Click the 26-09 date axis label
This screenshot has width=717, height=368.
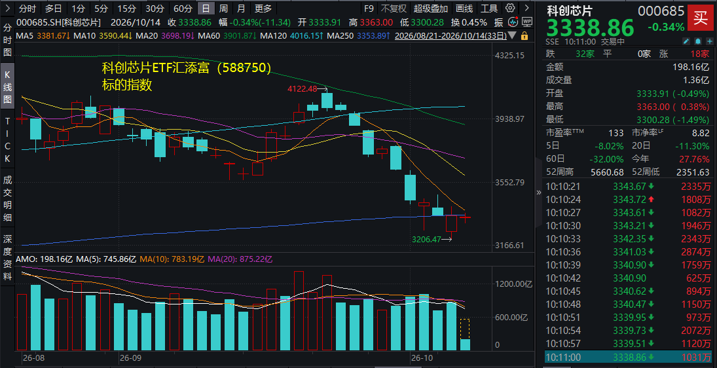[x=130, y=357]
